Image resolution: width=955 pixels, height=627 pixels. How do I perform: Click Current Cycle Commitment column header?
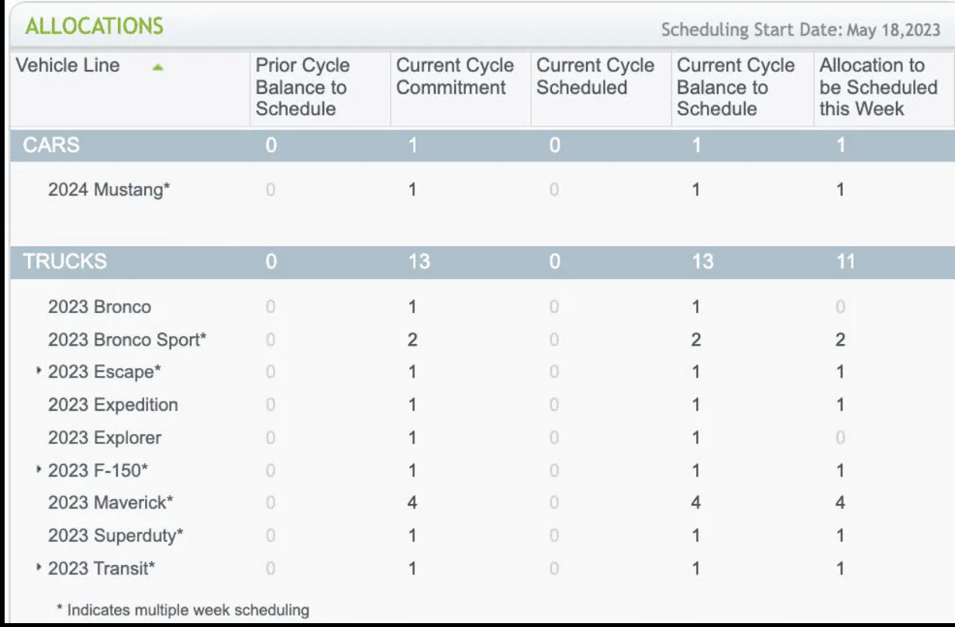pyautogui.click(x=455, y=76)
